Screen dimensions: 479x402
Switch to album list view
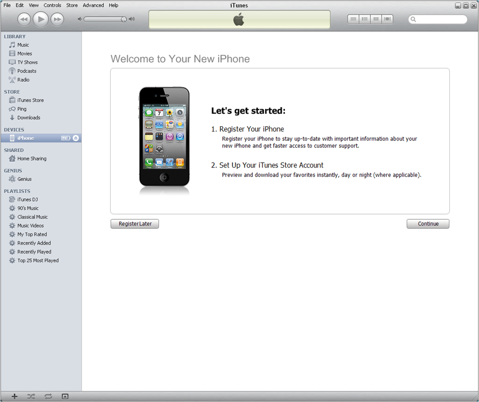pyautogui.click(x=365, y=19)
